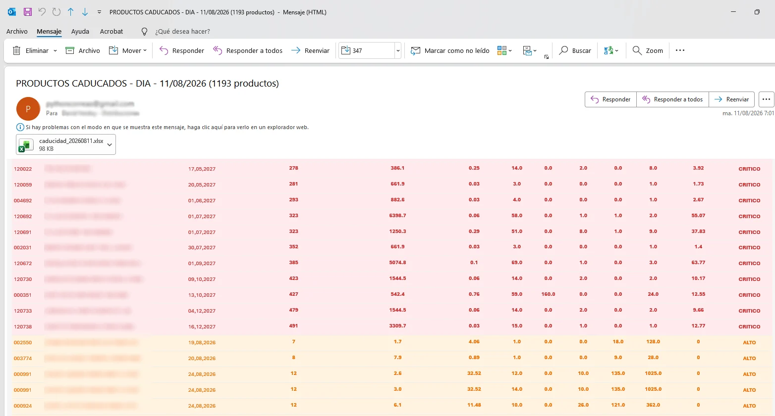Click value 6398.7 in row 120692
This screenshot has width=775, height=416.
click(397, 216)
